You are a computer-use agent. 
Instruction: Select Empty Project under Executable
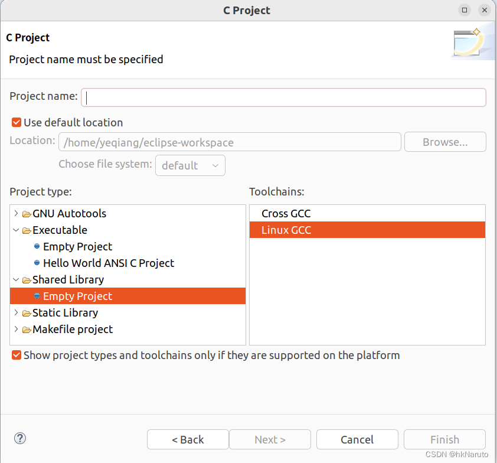(x=77, y=246)
